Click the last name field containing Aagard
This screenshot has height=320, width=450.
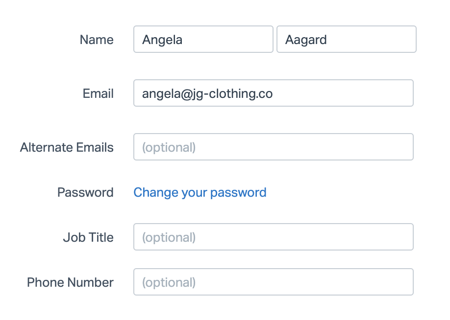[346, 39]
